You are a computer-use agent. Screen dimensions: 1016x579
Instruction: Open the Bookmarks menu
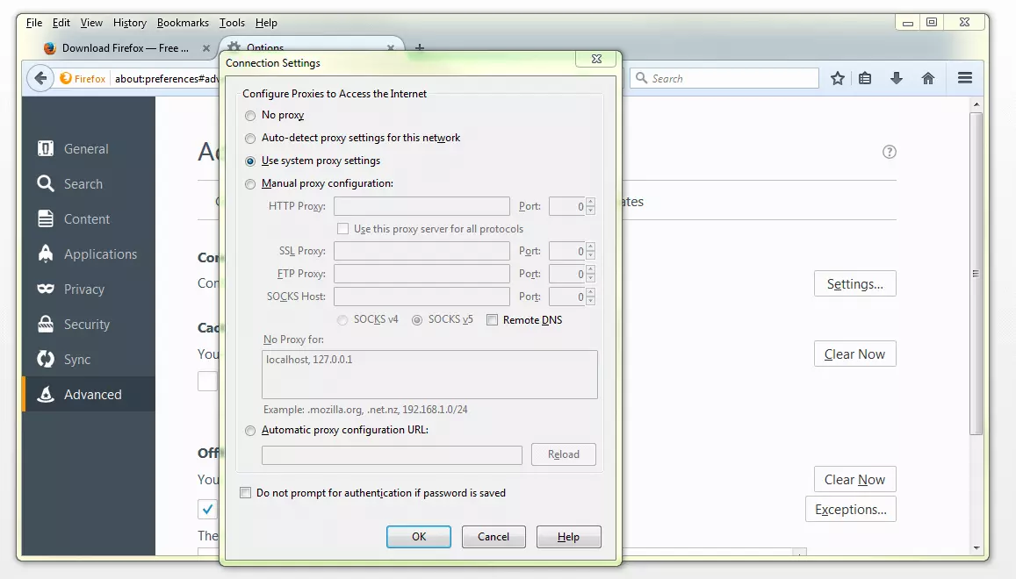click(183, 23)
